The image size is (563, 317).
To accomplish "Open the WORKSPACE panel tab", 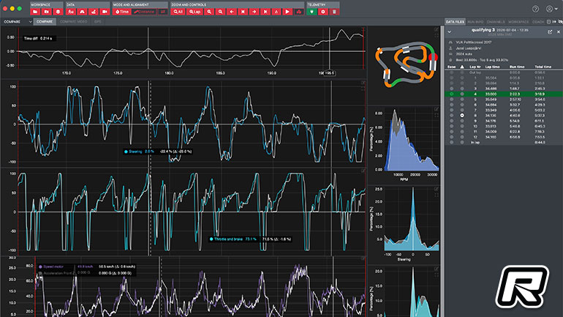I will click(x=518, y=21).
